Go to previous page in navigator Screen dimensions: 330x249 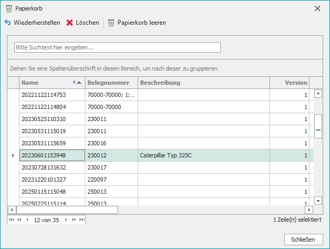[20, 219]
